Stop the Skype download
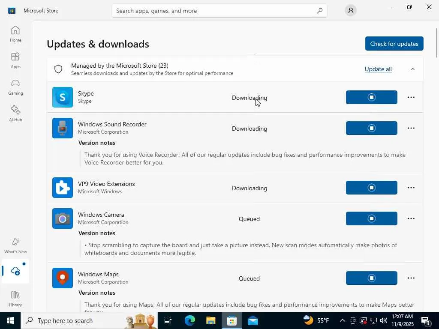This screenshot has height=329, width=439. point(372,97)
